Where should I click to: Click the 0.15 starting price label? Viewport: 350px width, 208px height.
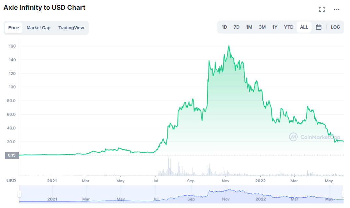click(x=12, y=155)
